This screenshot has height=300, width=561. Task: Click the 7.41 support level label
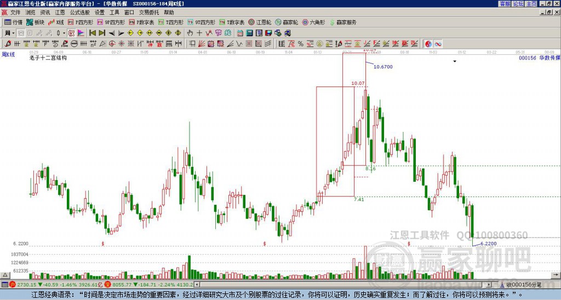tap(359, 199)
